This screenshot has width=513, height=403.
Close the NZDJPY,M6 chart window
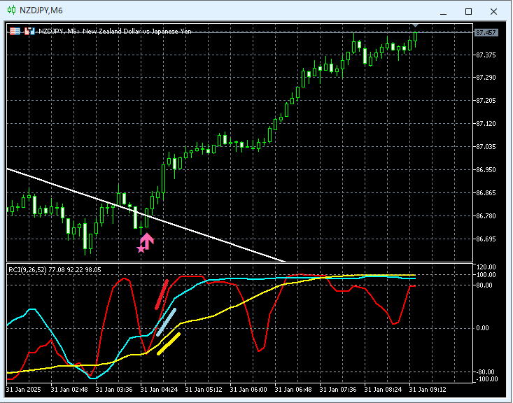click(x=493, y=11)
